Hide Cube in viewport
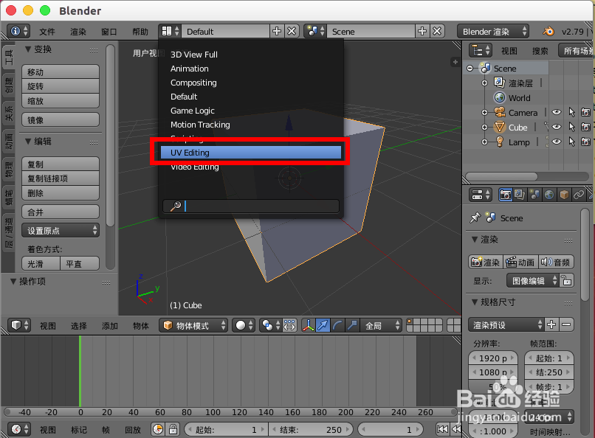Viewport: 595px width, 438px height. click(x=557, y=127)
